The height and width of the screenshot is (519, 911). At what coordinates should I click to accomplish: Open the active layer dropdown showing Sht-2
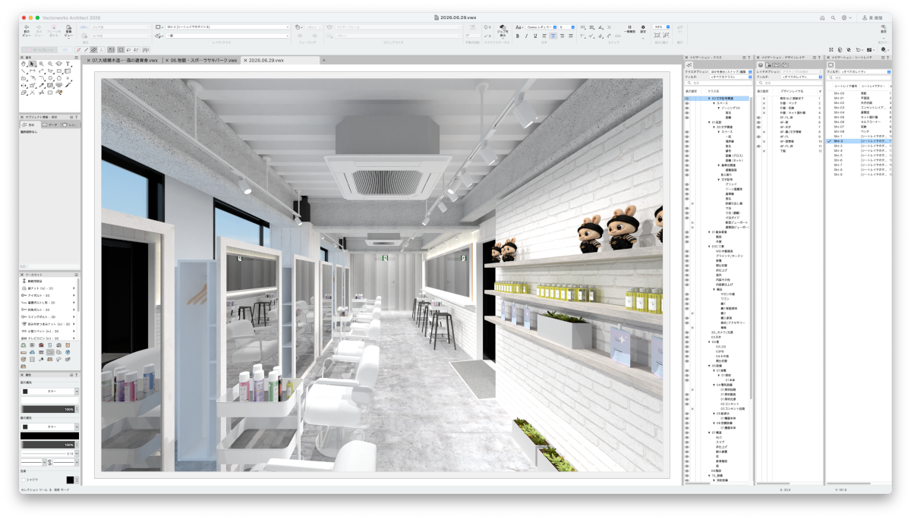(228, 27)
